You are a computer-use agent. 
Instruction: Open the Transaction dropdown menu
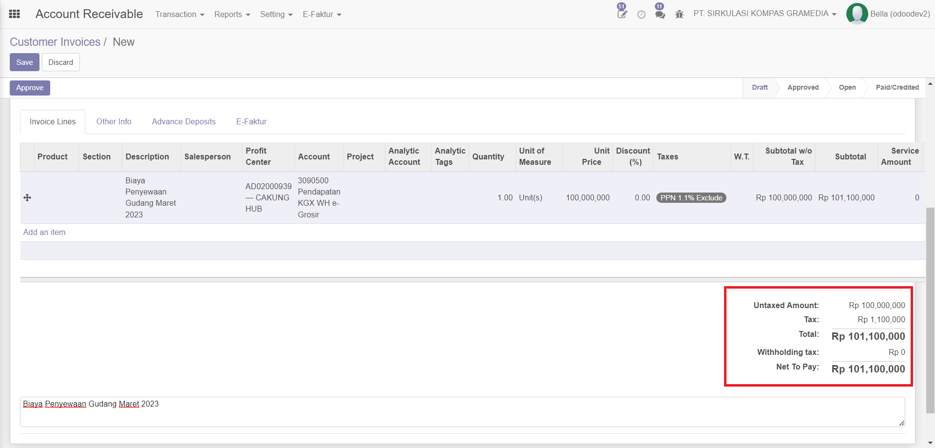(x=180, y=15)
